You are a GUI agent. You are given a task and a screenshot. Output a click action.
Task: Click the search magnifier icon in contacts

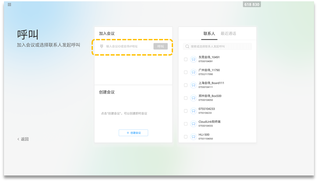[187, 46]
